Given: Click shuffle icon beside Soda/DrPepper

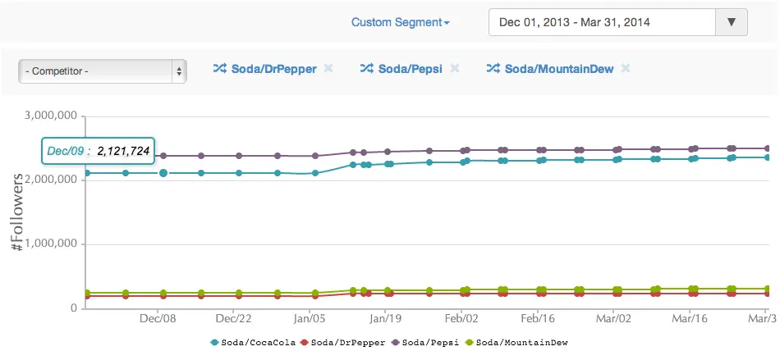Looking at the screenshot, I should coord(219,69).
